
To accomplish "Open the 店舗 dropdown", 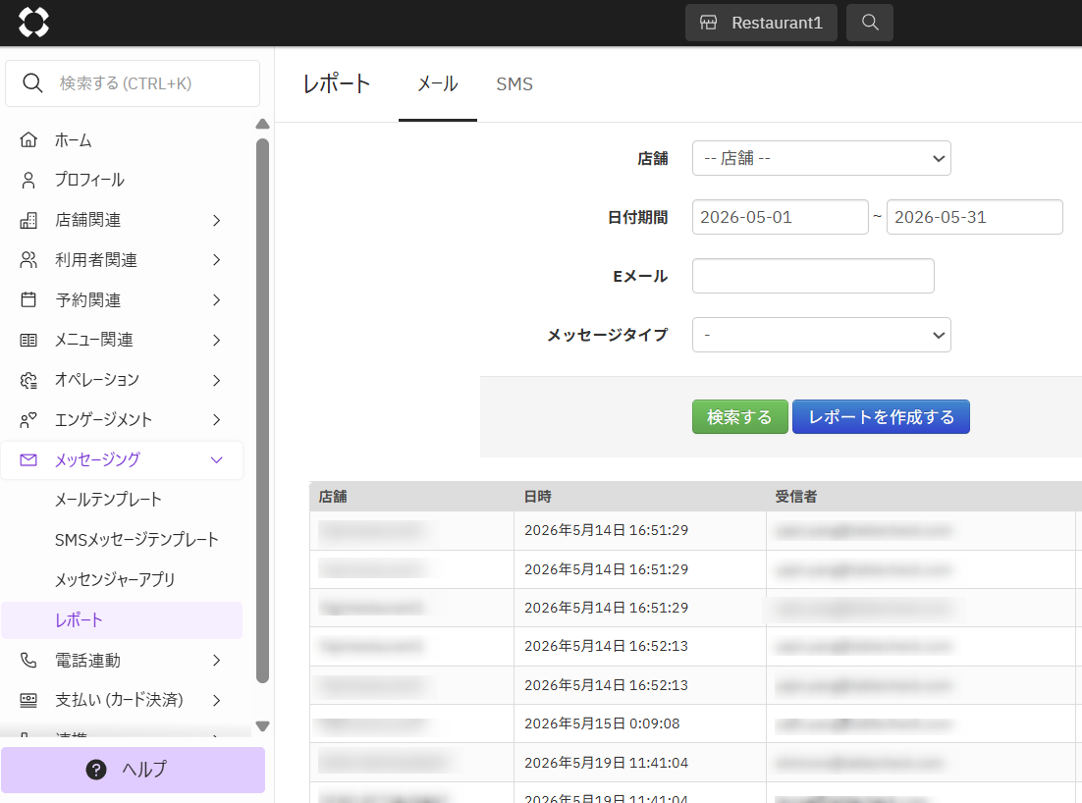I will tap(821, 158).
